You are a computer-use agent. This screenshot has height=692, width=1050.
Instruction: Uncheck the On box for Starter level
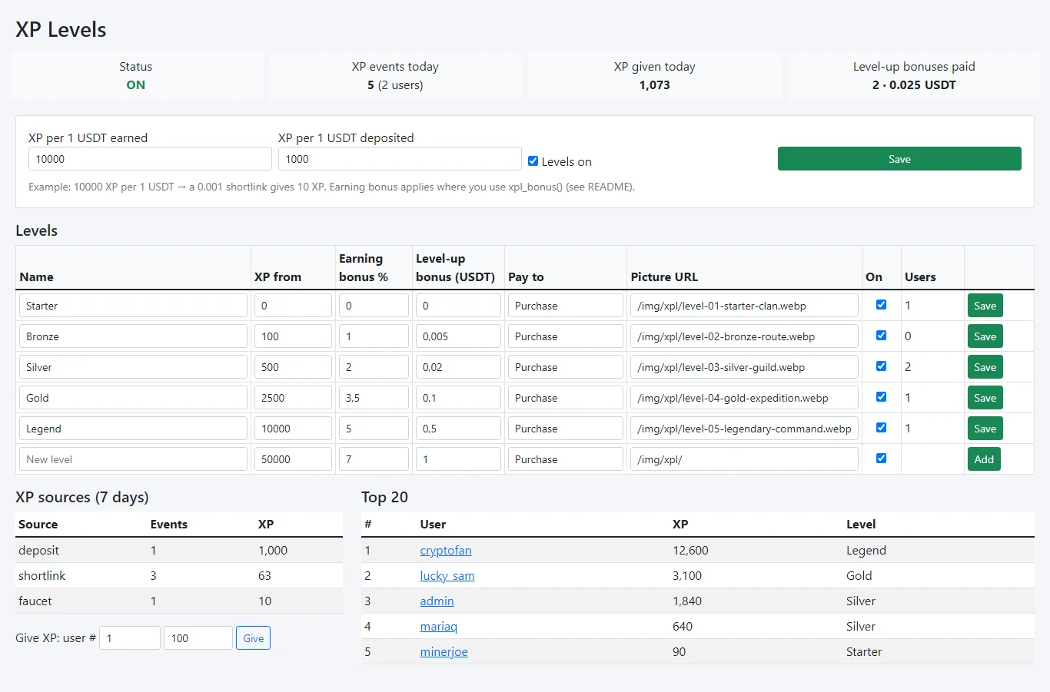coord(881,305)
